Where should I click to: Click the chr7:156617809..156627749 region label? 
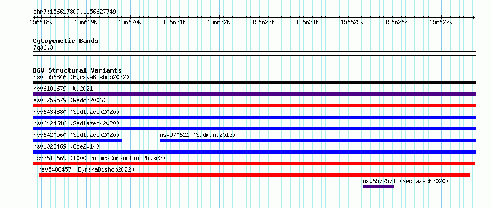click(x=74, y=12)
